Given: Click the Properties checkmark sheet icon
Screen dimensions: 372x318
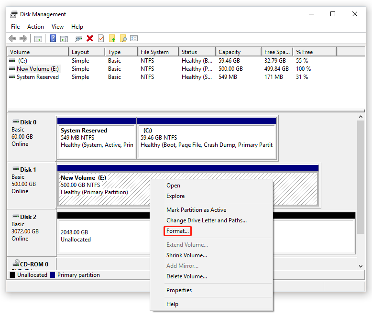Looking at the screenshot, I should coord(101,38).
